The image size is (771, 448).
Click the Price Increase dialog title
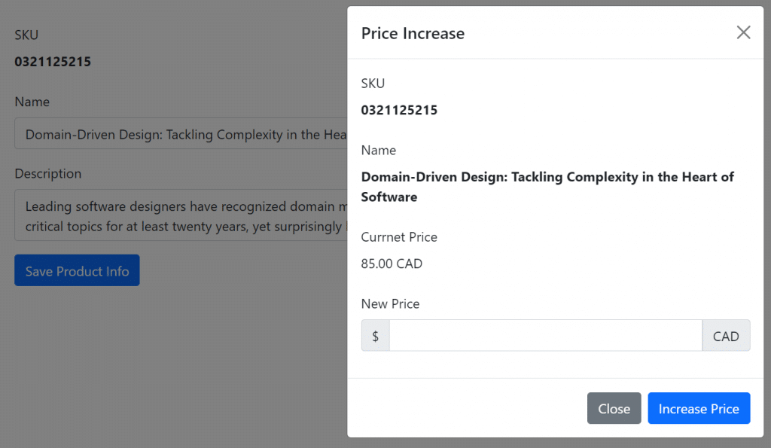click(x=413, y=33)
